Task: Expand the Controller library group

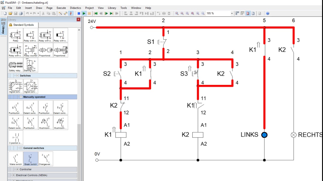Action: coord(17,169)
